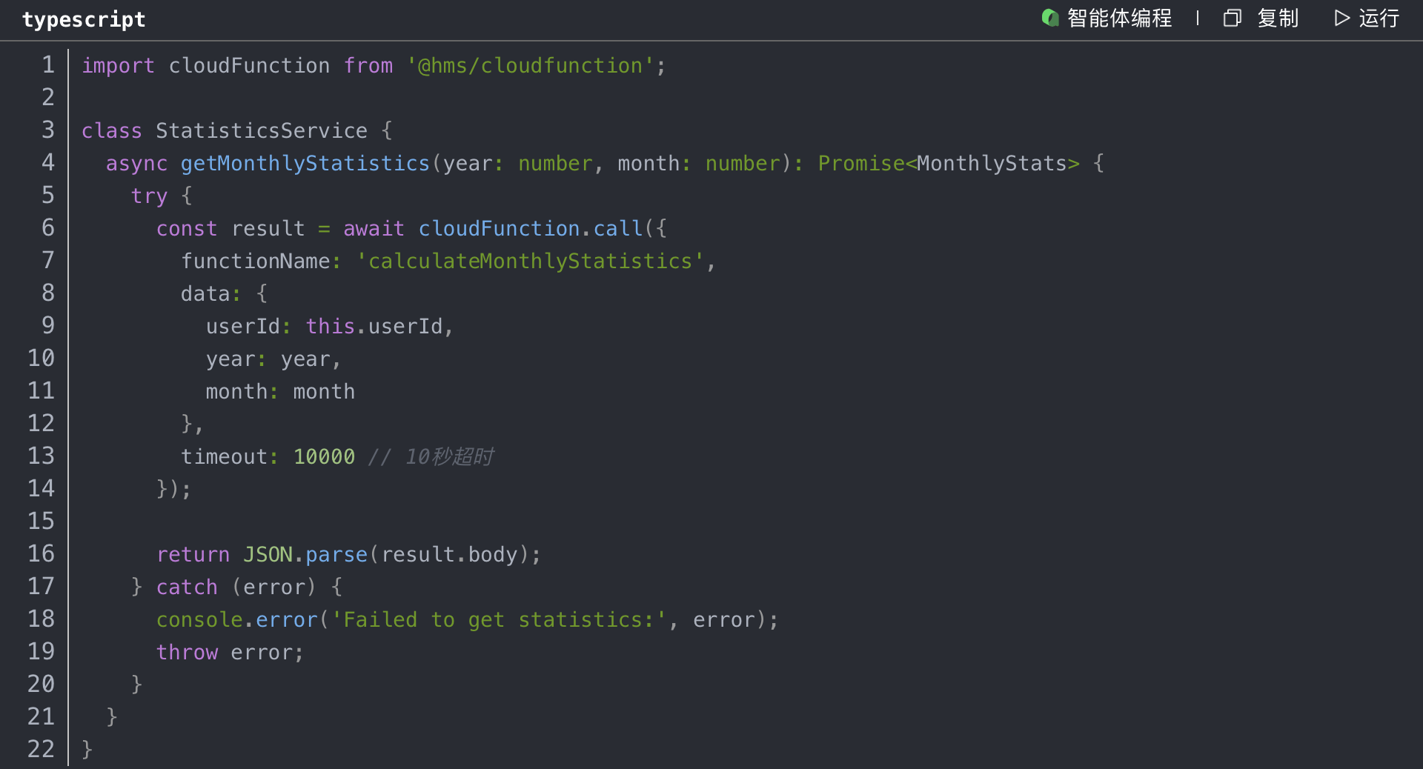The height and width of the screenshot is (769, 1423).
Task: Click JSON.parse call on return line
Action: pos(305,555)
